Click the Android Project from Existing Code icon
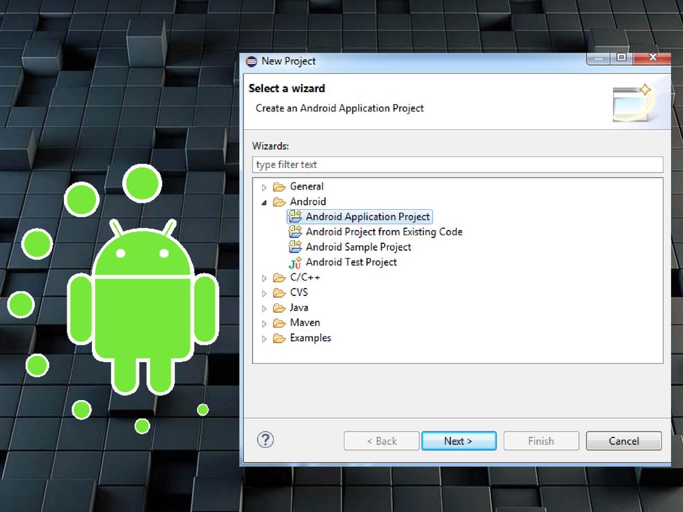This screenshot has width=683, height=512. (x=295, y=231)
